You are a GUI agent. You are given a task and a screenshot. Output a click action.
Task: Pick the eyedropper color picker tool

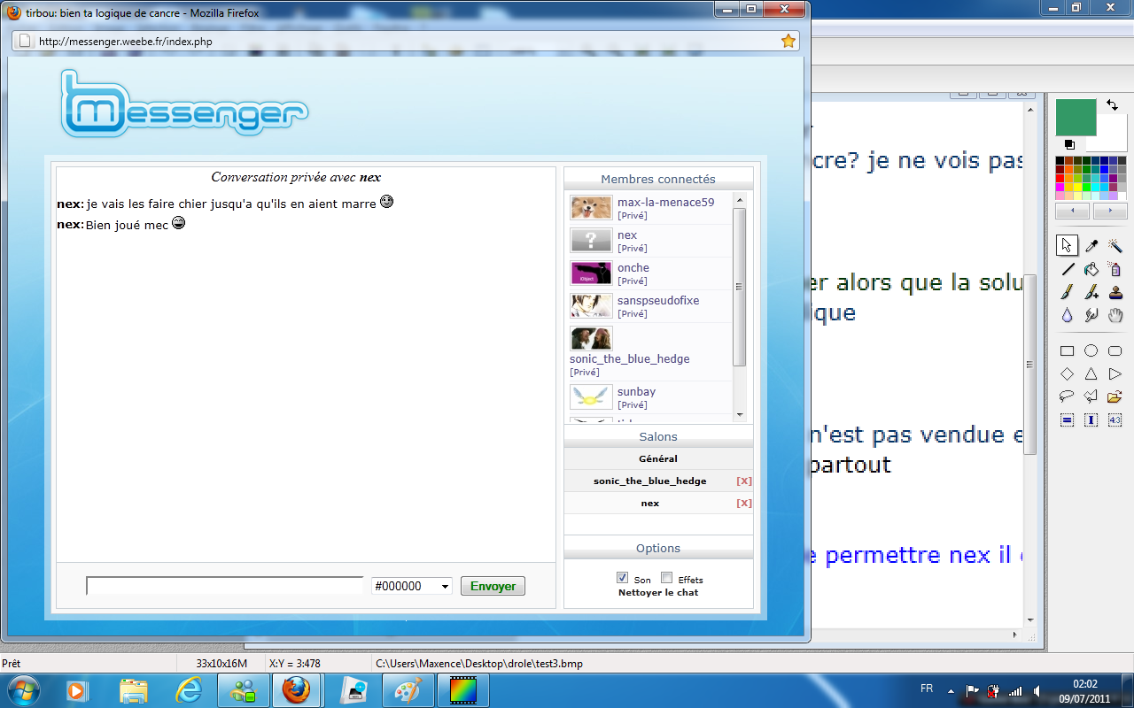click(1091, 246)
